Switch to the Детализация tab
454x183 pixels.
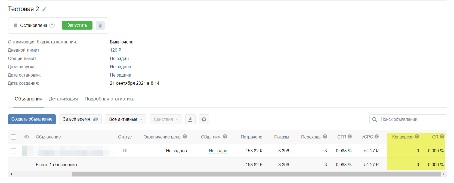(63, 99)
